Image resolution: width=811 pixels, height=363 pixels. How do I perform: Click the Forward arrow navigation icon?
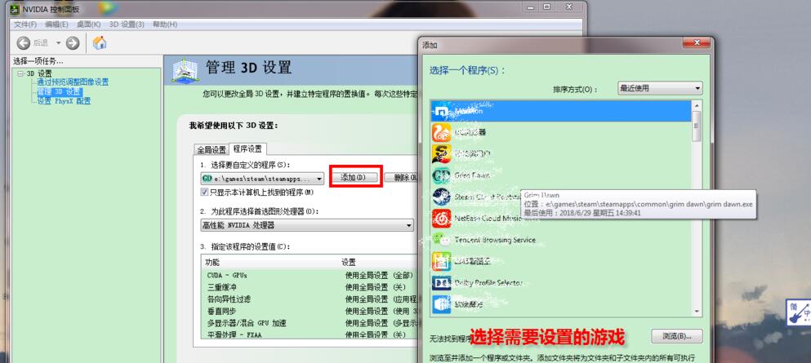pos(73,42)
